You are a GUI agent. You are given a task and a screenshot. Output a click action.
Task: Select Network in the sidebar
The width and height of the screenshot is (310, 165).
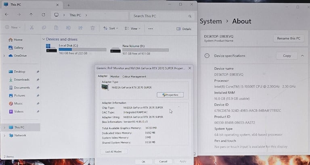(17, 135)
